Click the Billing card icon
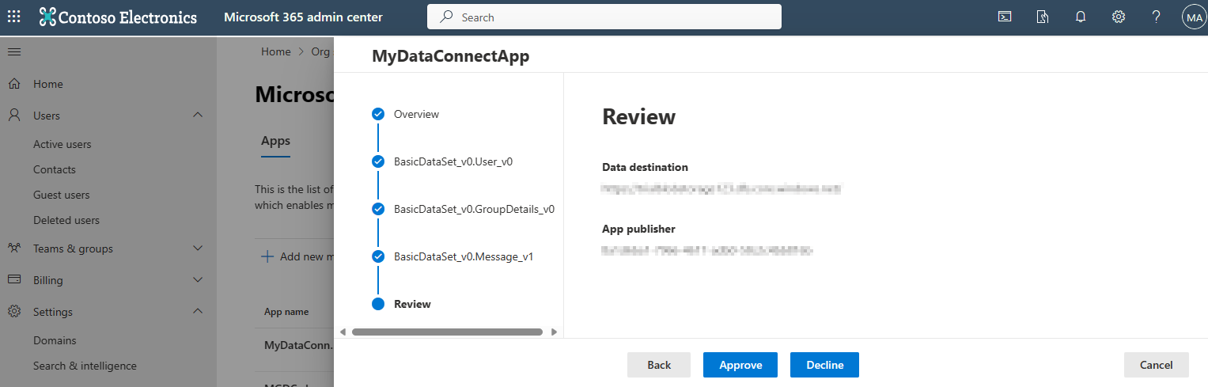This screenshot has height=387, width=1208. click(x=14, y=280)
